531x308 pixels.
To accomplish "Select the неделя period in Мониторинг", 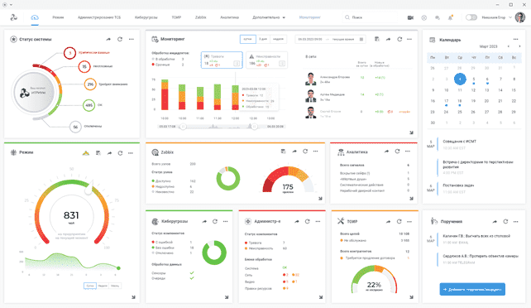I will pyautogui.click(x=279, y=39).
